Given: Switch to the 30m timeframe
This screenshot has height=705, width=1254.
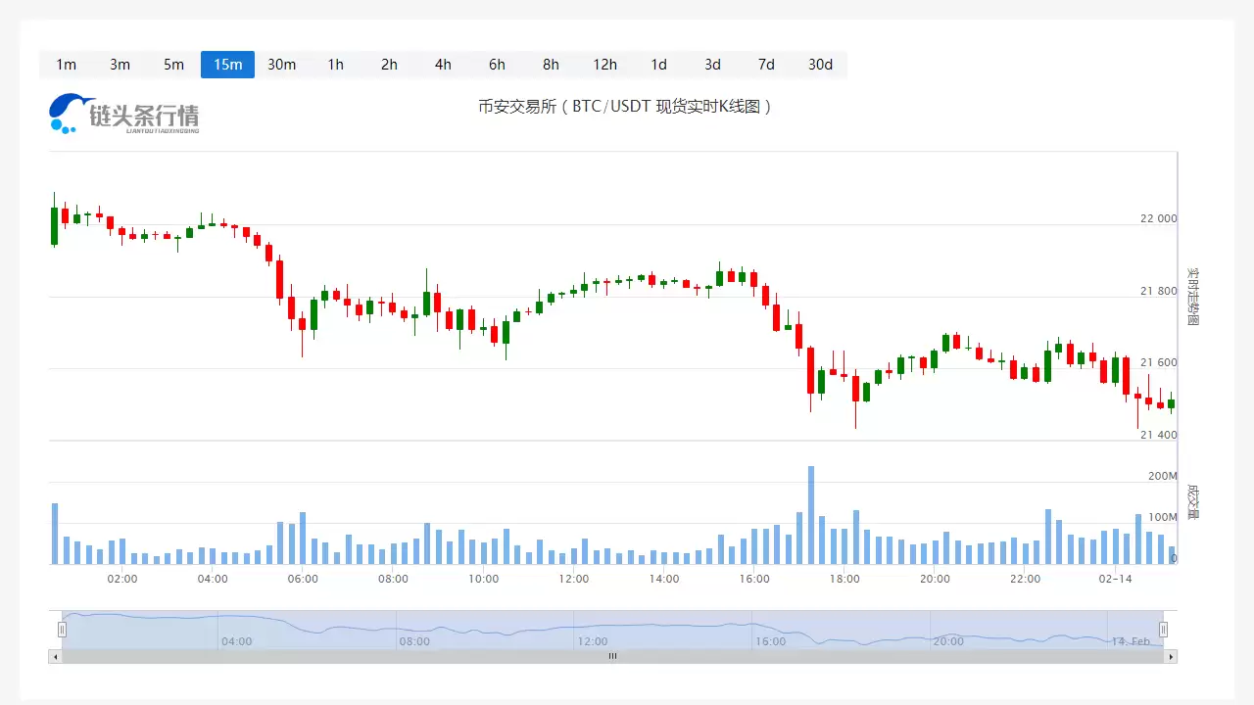Looking at the screenshot, I should (x=281, y=65).
